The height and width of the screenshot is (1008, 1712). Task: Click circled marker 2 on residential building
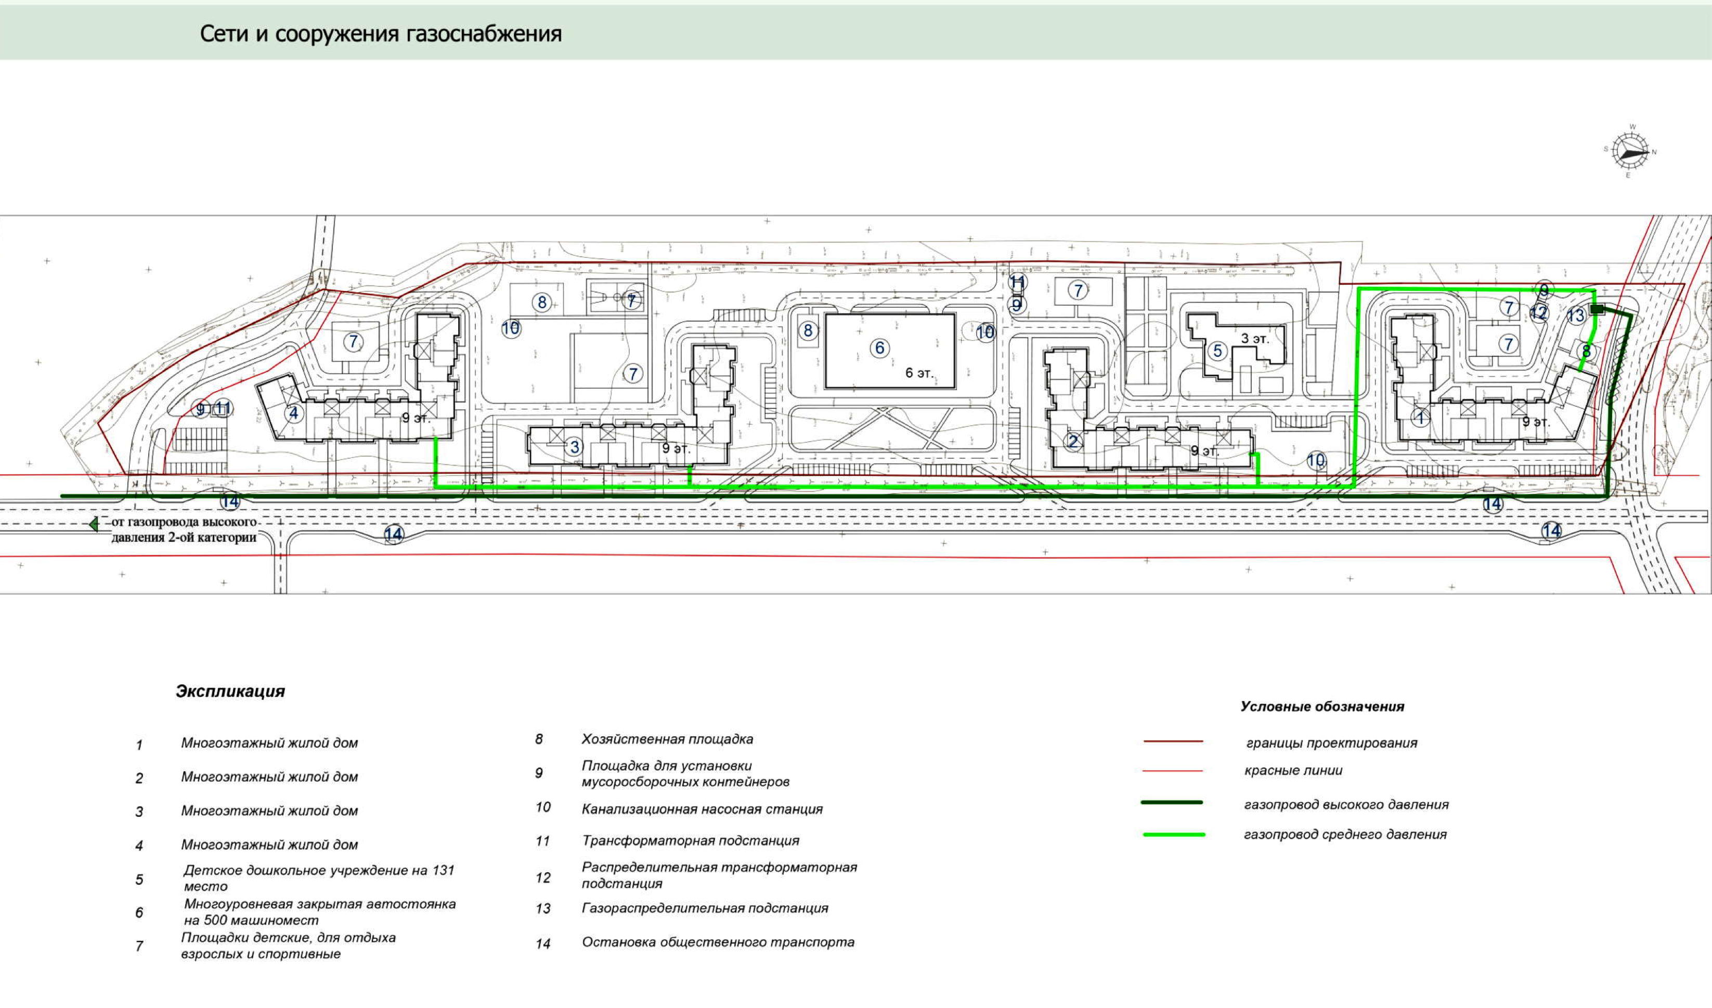pos(1072,442)
